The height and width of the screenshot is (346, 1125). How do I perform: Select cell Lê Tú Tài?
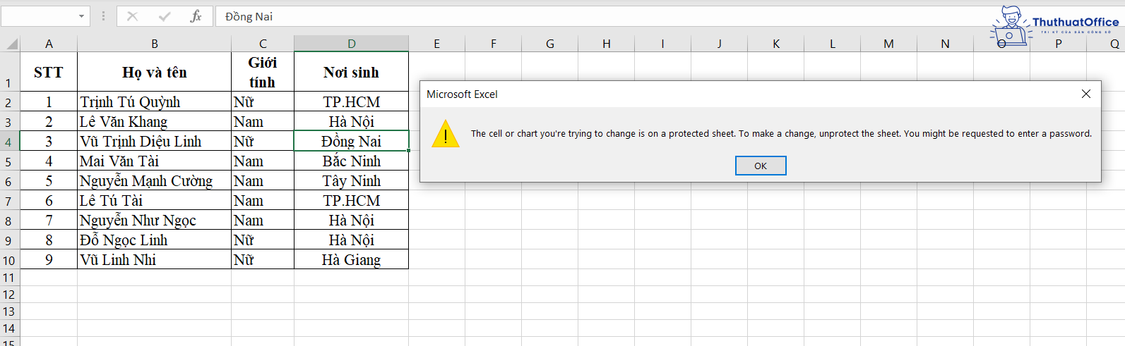[x=155, y=200]
